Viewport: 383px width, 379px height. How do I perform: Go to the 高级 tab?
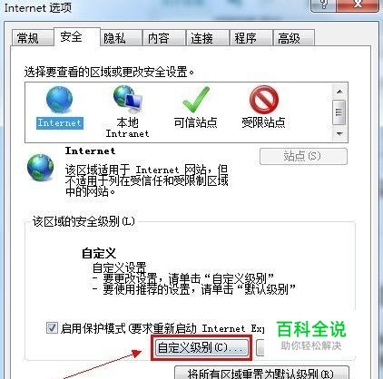[290, 38]
